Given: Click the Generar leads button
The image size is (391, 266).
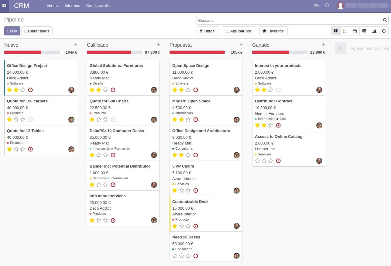Looking at the screenshot, I should pyautogui.click(x=37, y=31).
